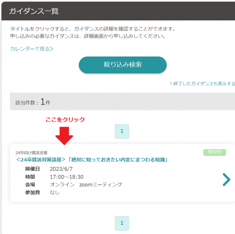Screen dimensions: 235x234
Task: Open the <24卒就活対策講座> guidance title link
Action: (x=92, y=160)
